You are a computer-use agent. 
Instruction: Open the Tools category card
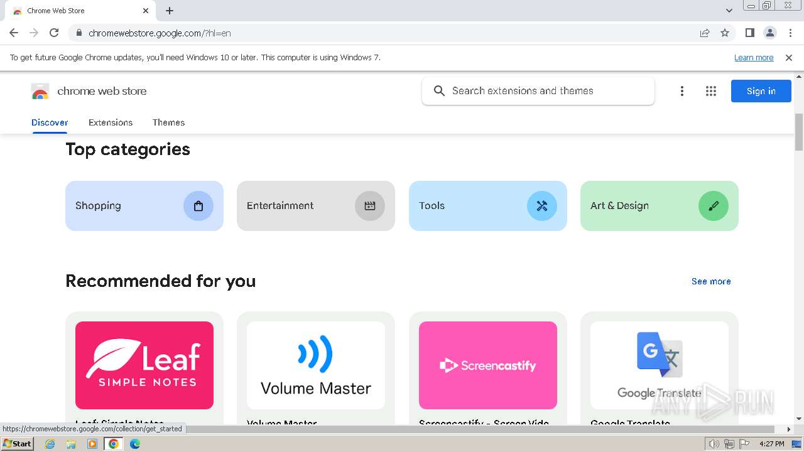(x=488, y=206)
